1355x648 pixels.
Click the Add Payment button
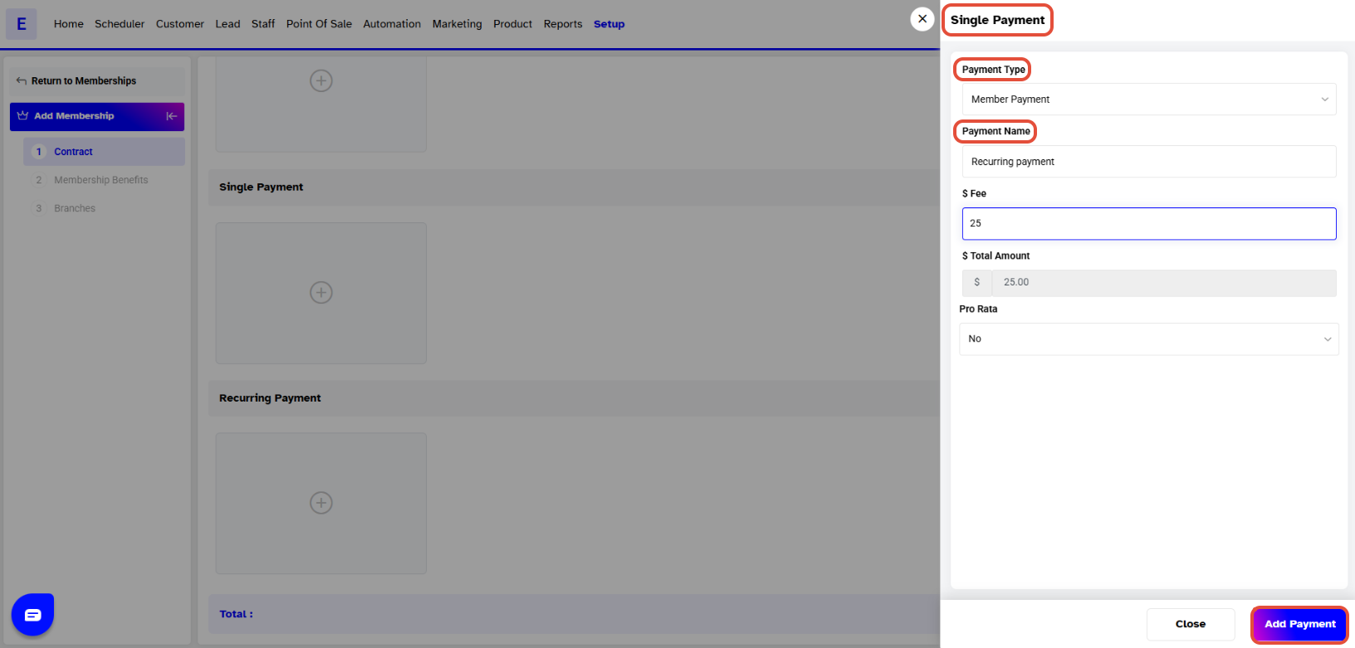pyautogui.click(x=1299, y=624)
